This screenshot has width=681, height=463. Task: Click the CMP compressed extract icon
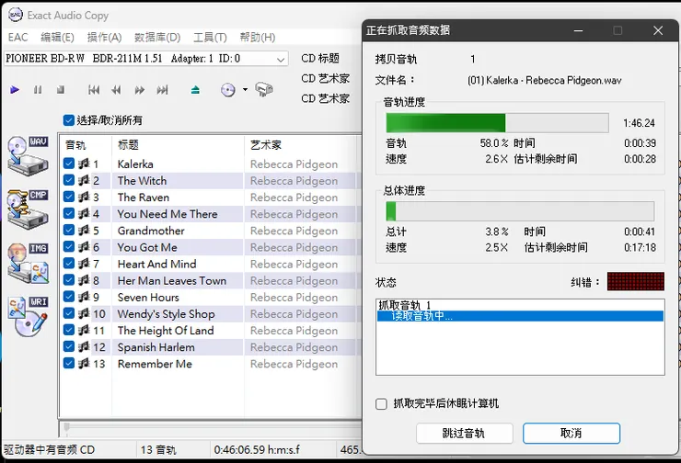tap(28, 209)
